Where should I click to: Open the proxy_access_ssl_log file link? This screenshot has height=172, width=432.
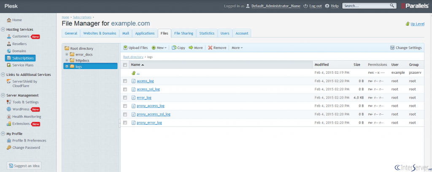(x=154, y=114)
